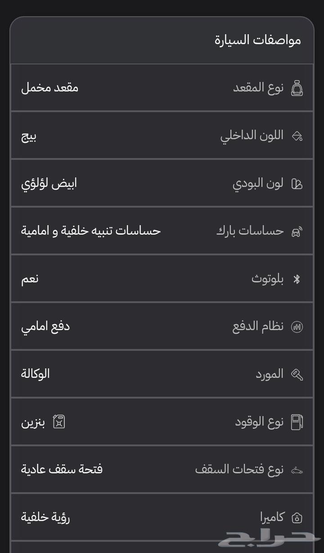Screen dimensions: 324x553
Task: Click the بيج interior color value
Action: [29, 136]
